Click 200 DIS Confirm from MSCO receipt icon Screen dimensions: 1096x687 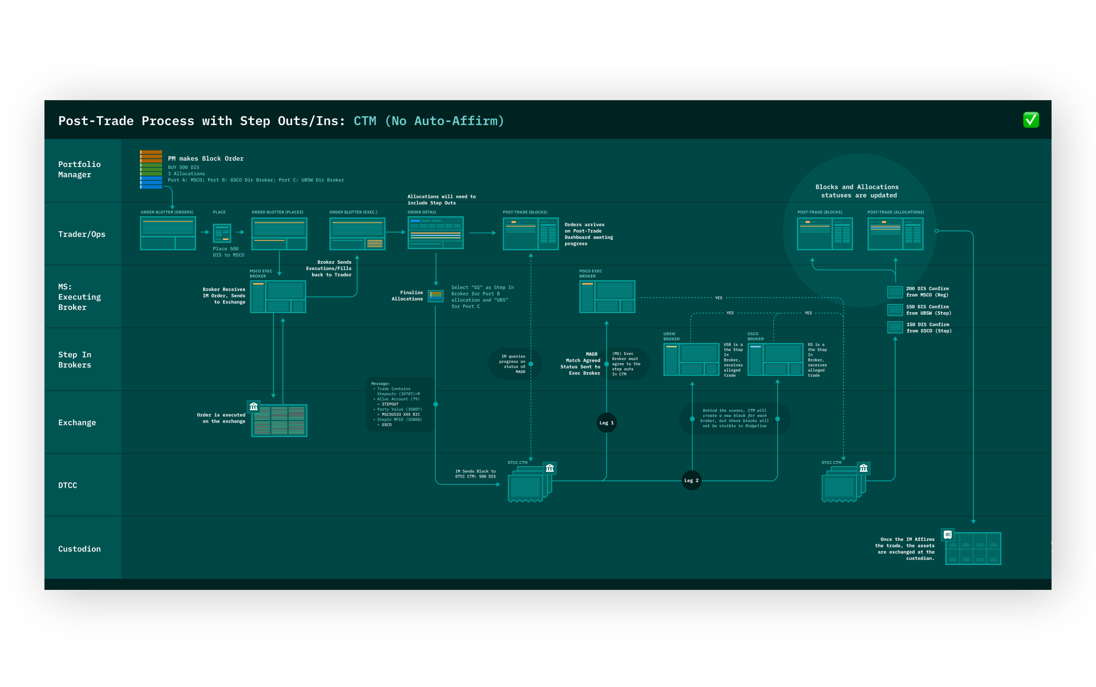[895, 292]
